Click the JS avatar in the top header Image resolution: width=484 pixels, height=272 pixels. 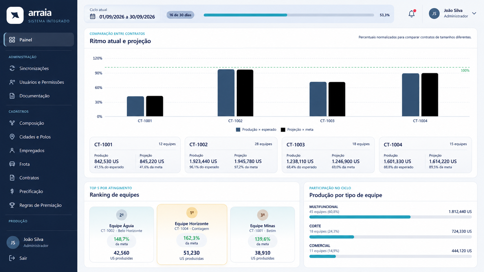point(434,14)
